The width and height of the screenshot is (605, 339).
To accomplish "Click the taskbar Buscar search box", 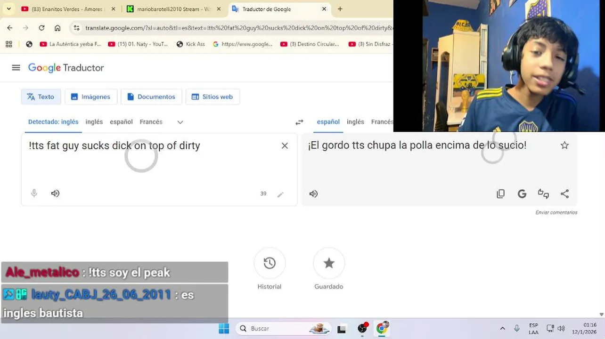I will 283,328.
